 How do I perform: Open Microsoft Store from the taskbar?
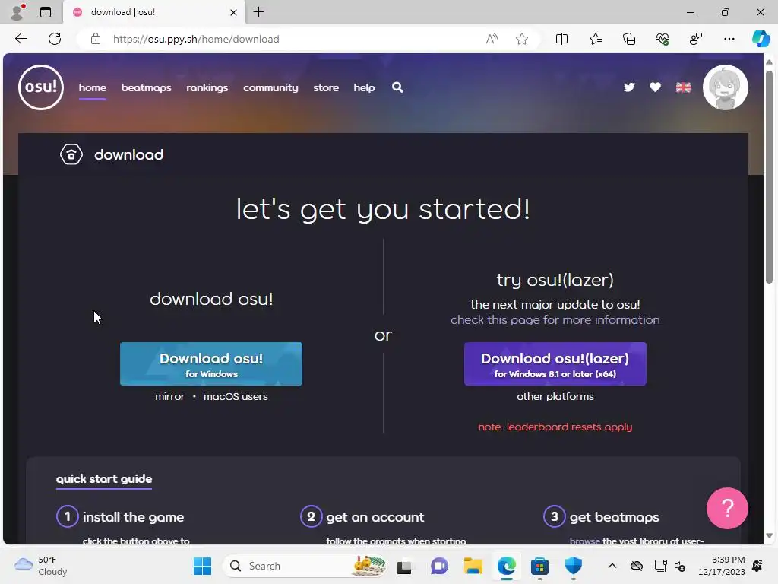click(539, 566)
